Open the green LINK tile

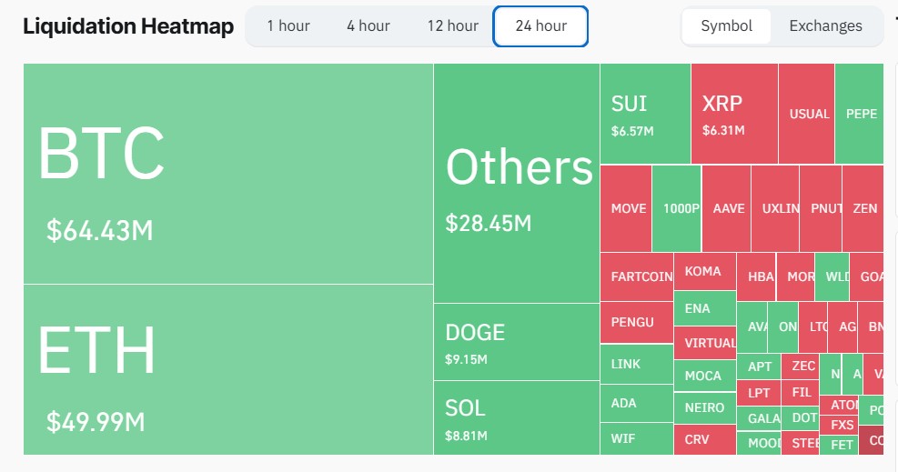pos(637,364)
